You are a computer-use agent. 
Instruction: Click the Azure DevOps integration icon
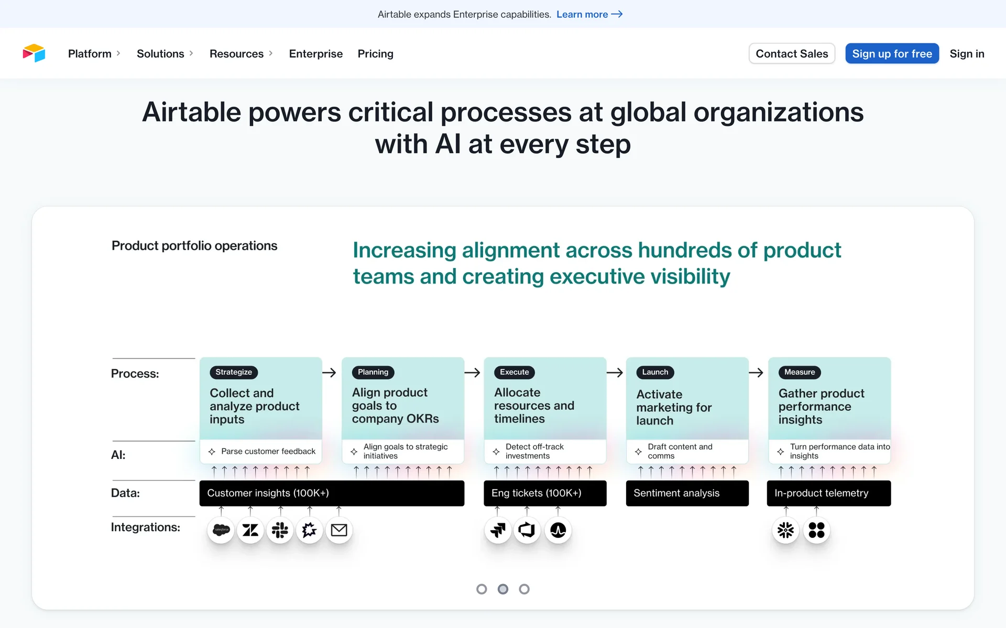click(x=527, y=530)
